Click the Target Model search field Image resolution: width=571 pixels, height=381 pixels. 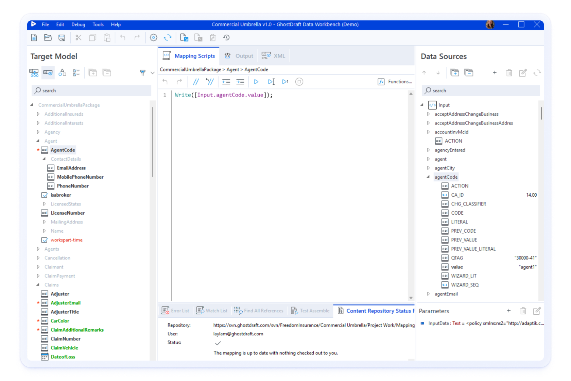(91, 90)
